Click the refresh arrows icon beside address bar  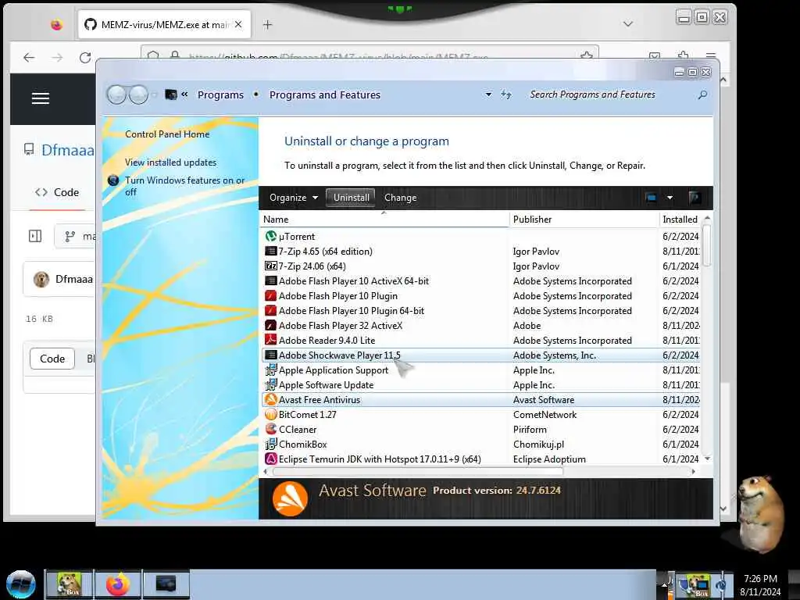(x=505, y=95)
